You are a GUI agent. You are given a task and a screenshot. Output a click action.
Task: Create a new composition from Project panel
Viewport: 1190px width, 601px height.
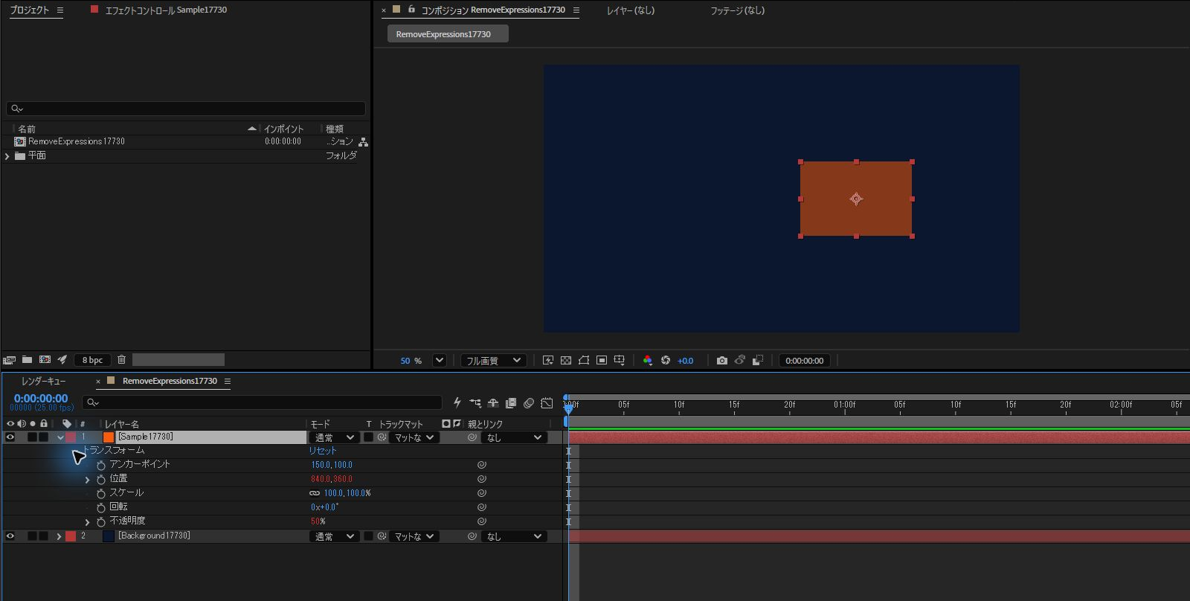point(45,360)
